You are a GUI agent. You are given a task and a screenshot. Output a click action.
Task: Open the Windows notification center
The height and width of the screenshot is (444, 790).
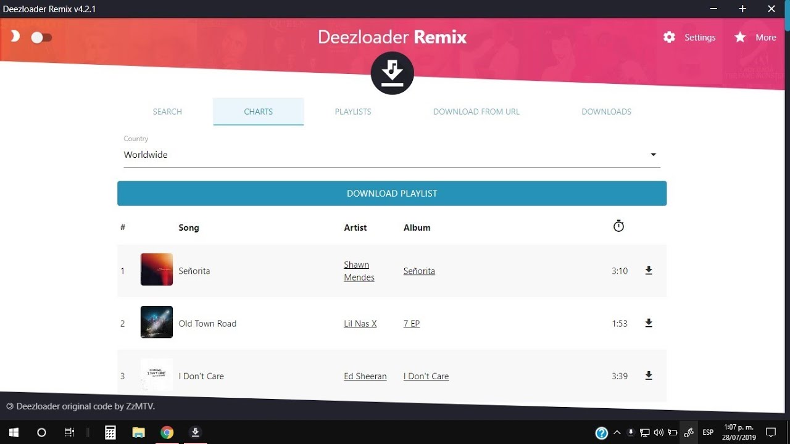[771, 432]
